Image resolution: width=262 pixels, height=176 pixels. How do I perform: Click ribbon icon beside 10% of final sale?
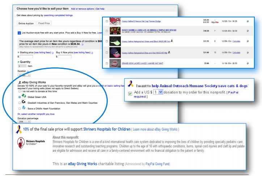click(19, 130)
